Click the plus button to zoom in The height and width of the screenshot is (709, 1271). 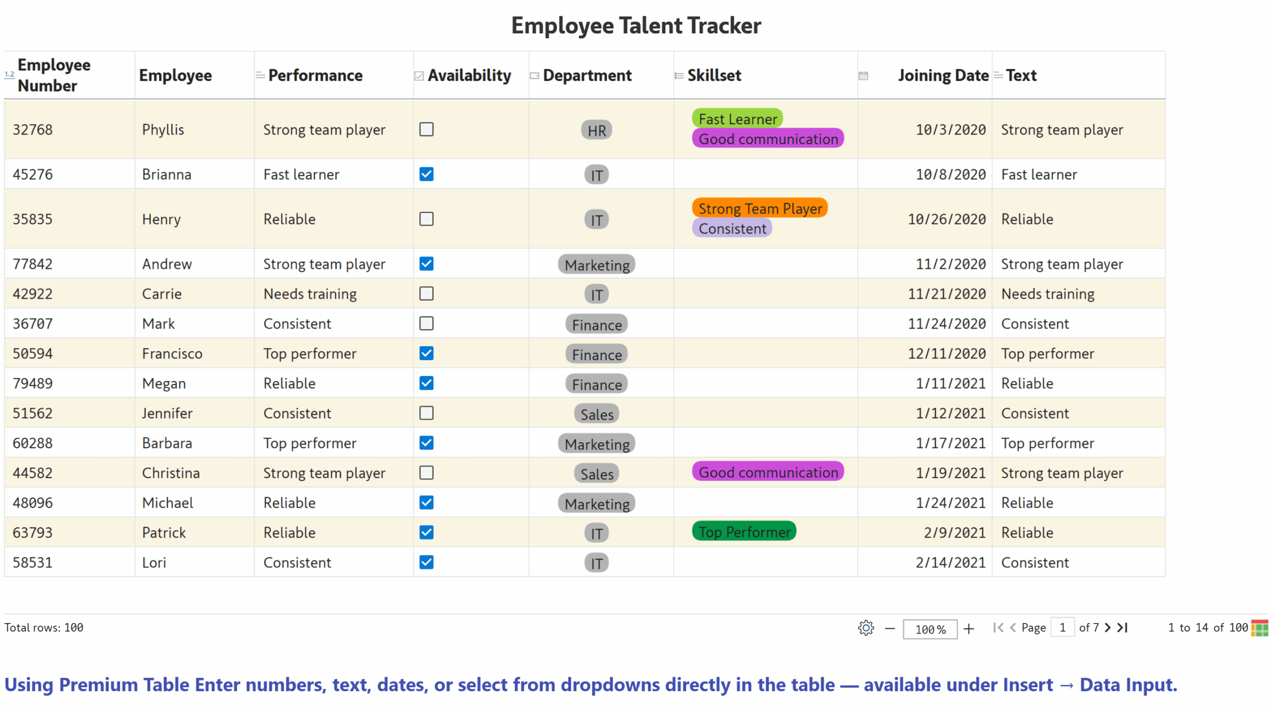pyautogui.click(x=969, y=629)
